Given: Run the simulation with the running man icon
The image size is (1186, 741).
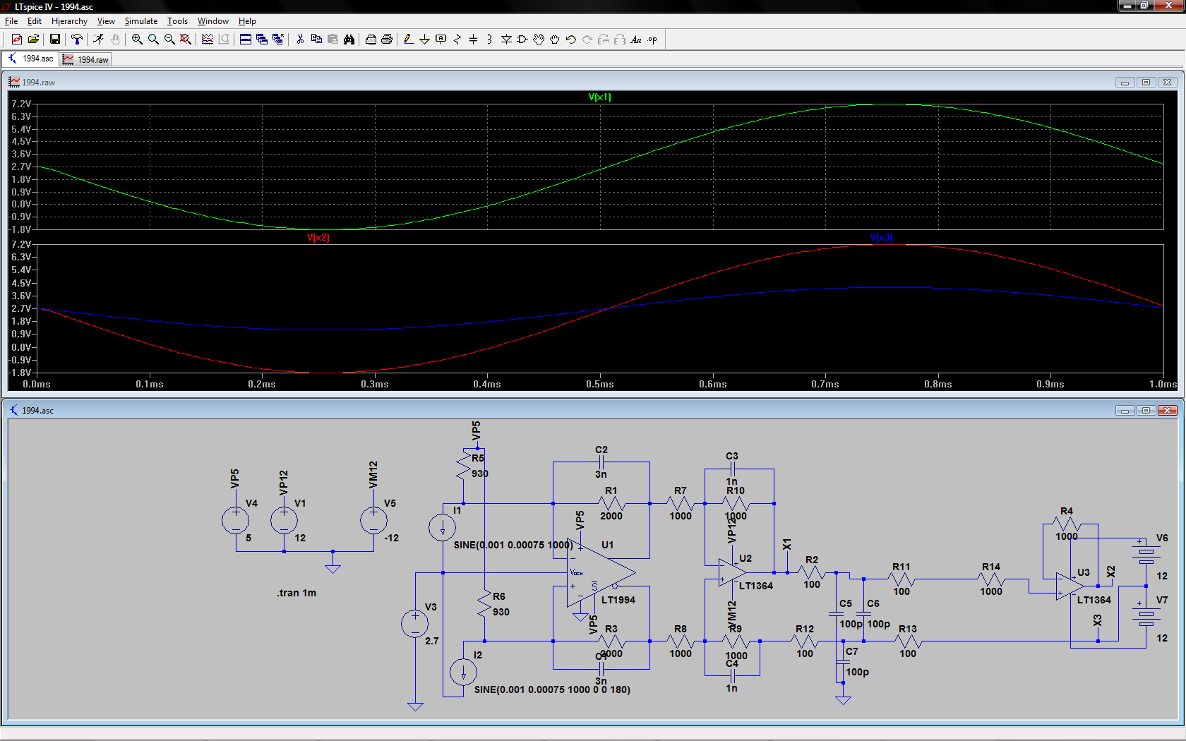Looking at the screenshot, I should click(98, 40).
